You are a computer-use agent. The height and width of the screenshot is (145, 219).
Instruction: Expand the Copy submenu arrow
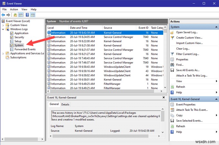[216, 115]
